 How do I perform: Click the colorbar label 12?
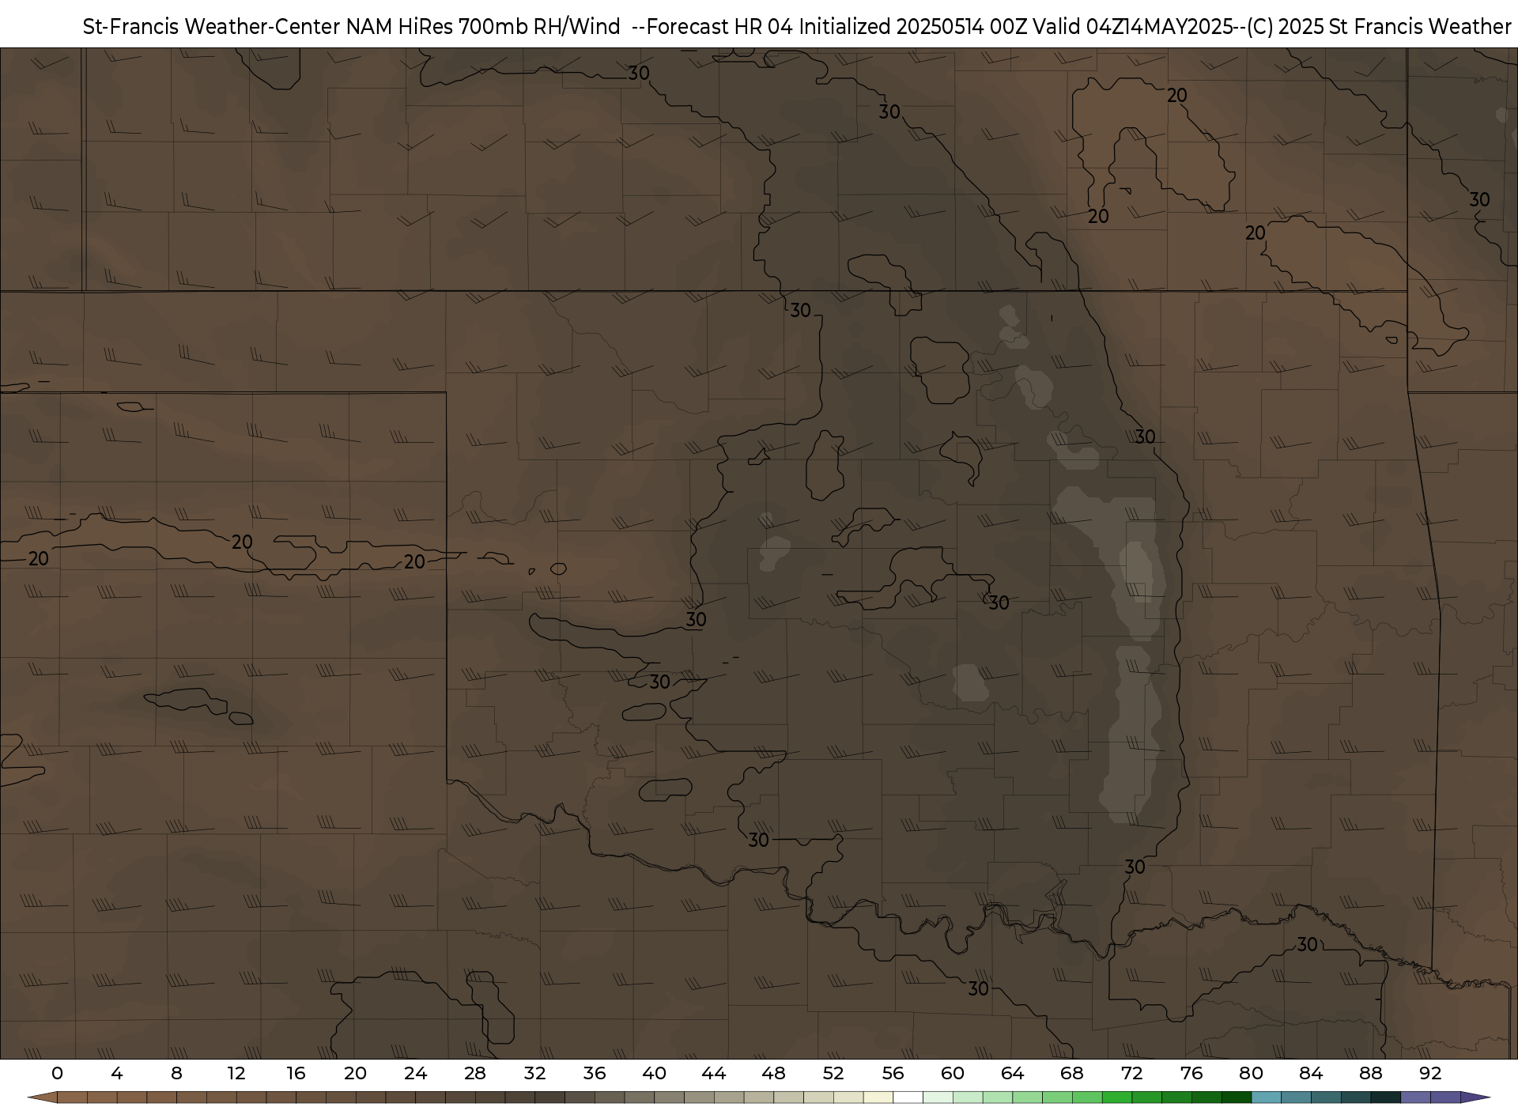[x=236, y=1073]
